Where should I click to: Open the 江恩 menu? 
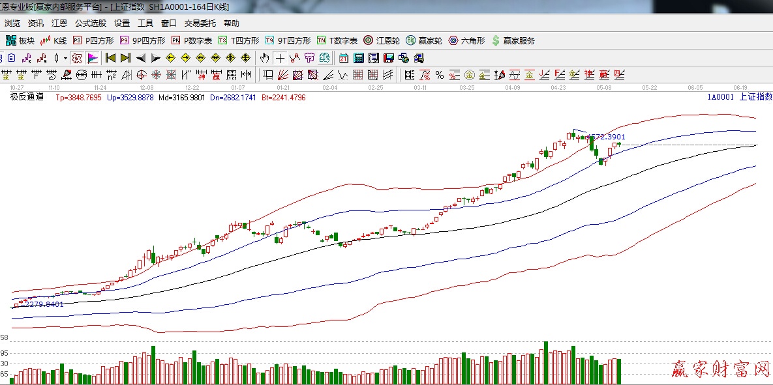pyautogui.click(x=59, y=23)
